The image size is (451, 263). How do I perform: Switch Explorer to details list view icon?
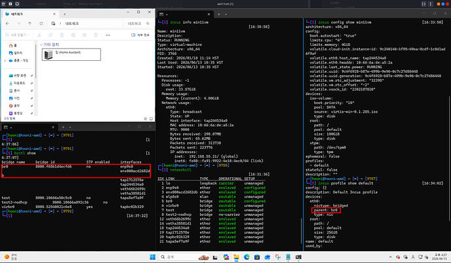[x=145, y=118]
